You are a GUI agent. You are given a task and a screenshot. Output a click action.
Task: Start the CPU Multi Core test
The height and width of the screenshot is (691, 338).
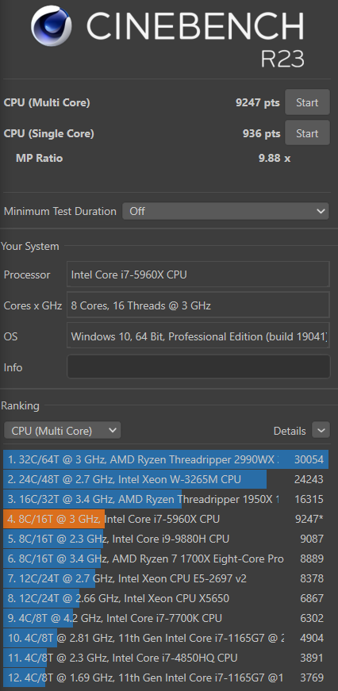[307, 102]
